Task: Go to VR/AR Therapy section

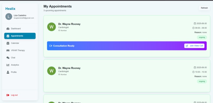Action: click(20, 51)
